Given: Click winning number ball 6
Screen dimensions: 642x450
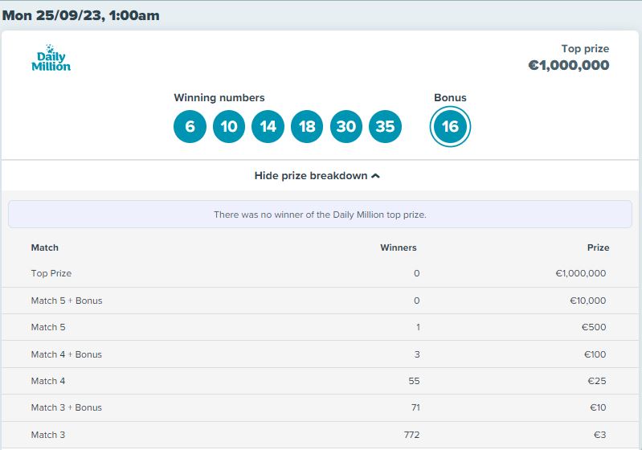Looking at the screenshot, I should [190, 126].
